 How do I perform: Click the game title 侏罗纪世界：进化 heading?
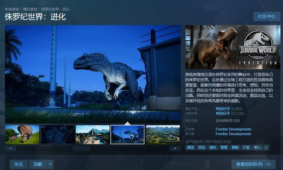(35, 17)
